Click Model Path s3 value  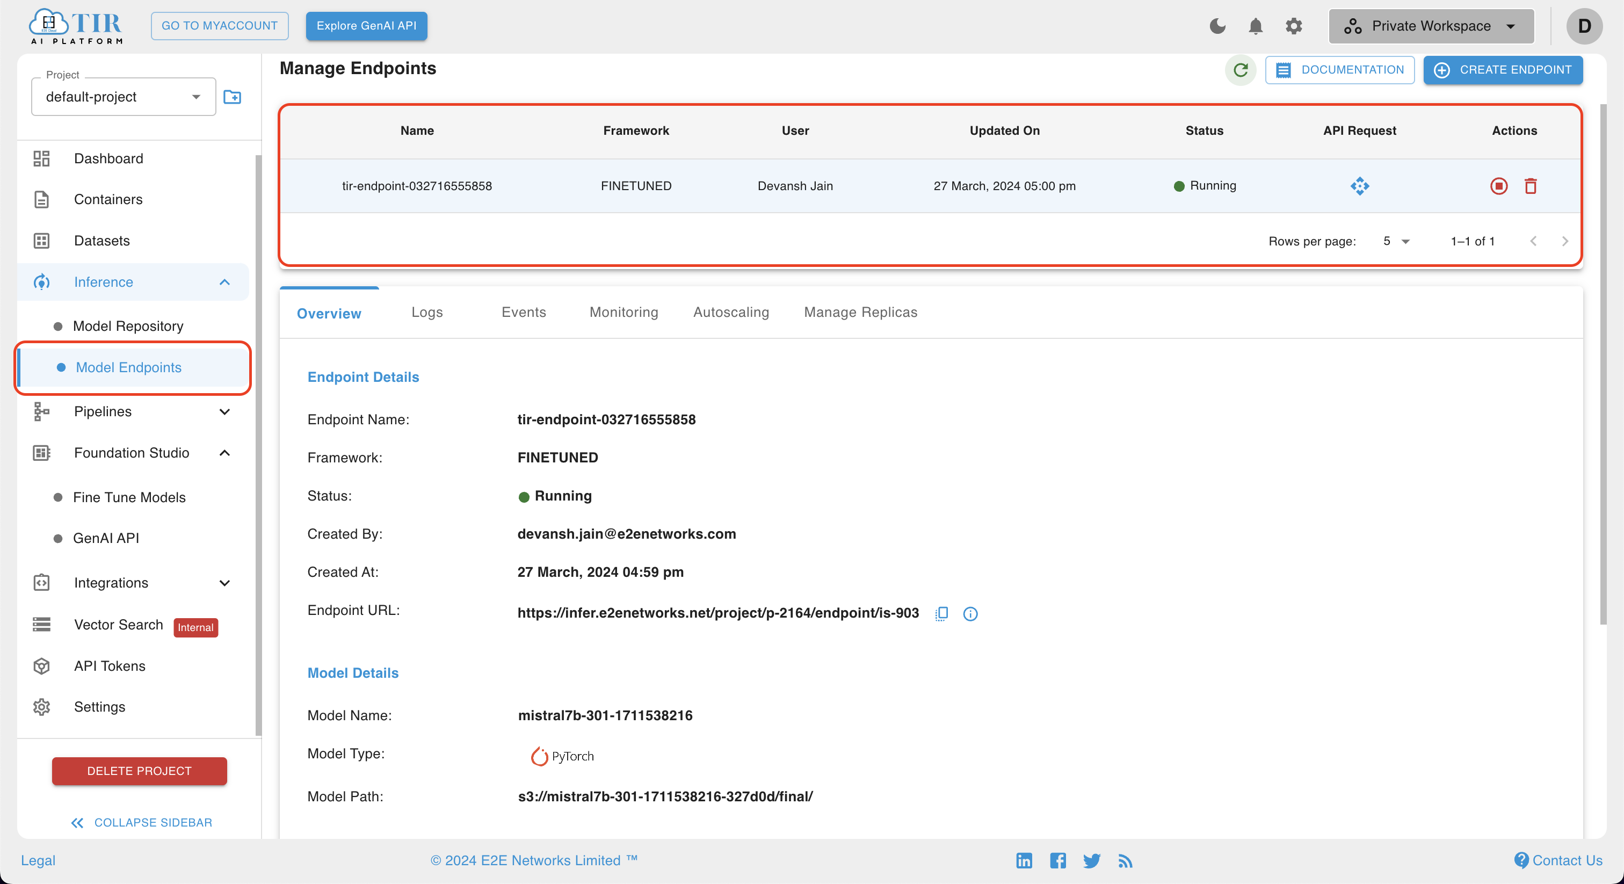[x=665, y=796]
